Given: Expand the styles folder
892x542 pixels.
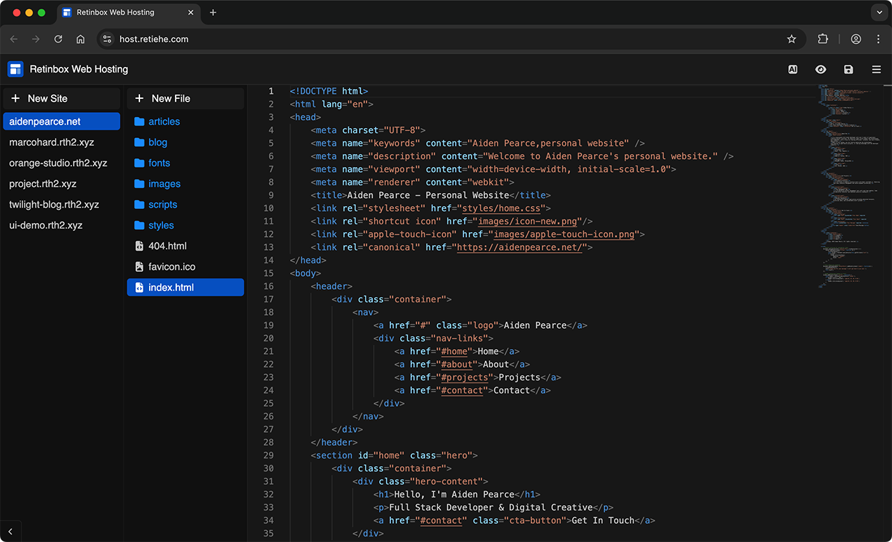Looking at the screenshot, I should 161,226.
